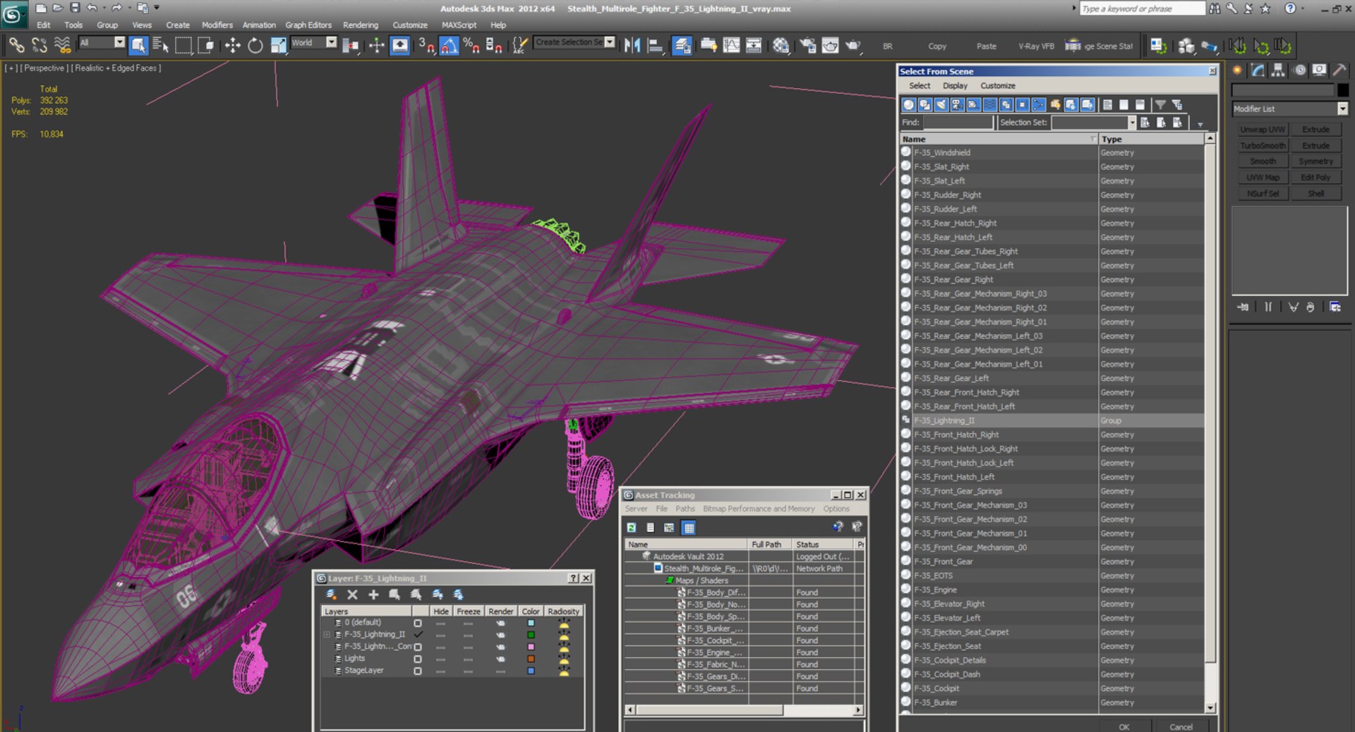This screenshot has height=732, width=1355.
Task: Click Cancel in Select From Scene
Action: [x=1181, y=726]
